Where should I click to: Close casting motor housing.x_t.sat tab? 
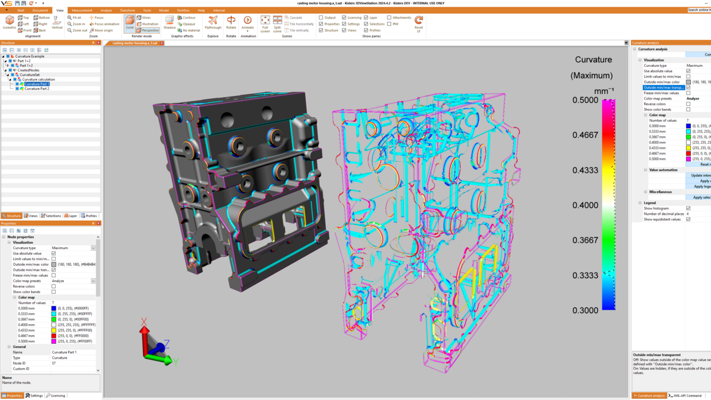(x=162, y=43)
